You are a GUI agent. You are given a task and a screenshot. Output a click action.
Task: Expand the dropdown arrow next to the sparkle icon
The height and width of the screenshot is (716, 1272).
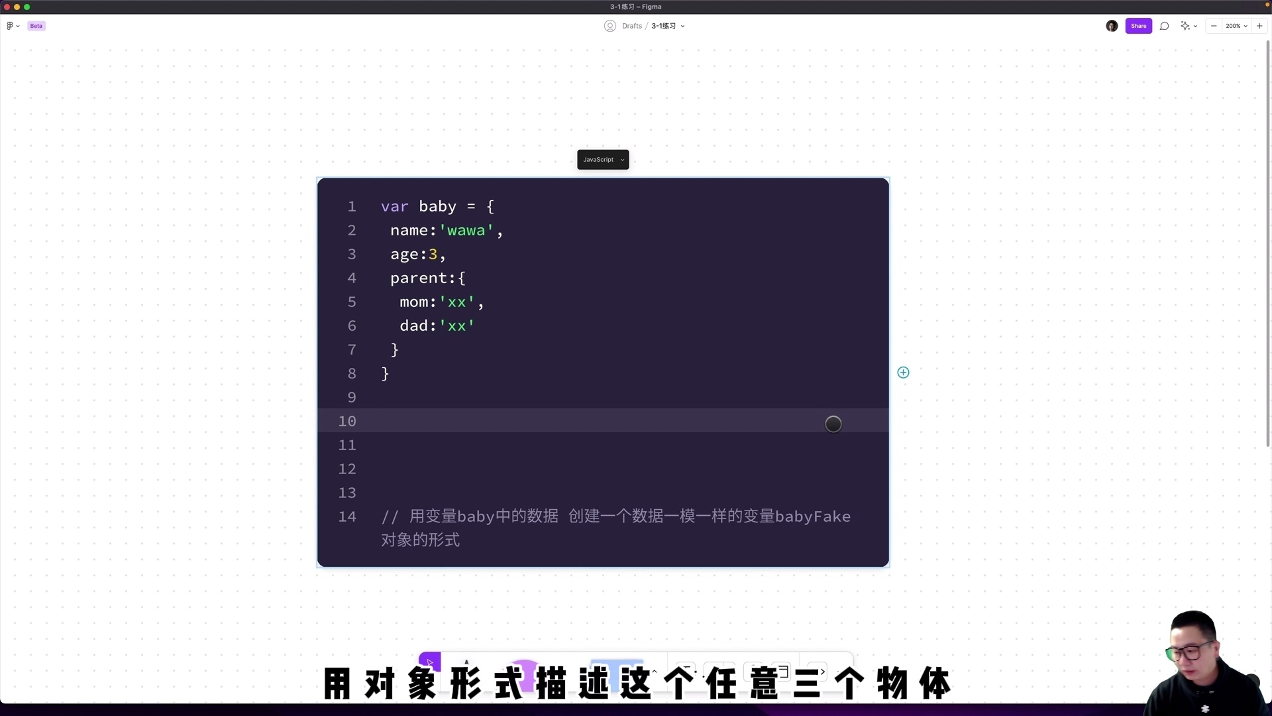[x=1195, y=26]
